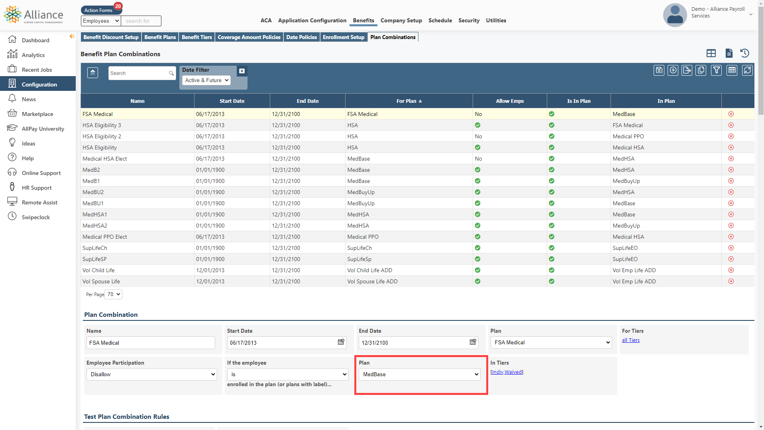Open the Benefits top menu
This screenshot has width=764, height=430.
coord(363,20)
